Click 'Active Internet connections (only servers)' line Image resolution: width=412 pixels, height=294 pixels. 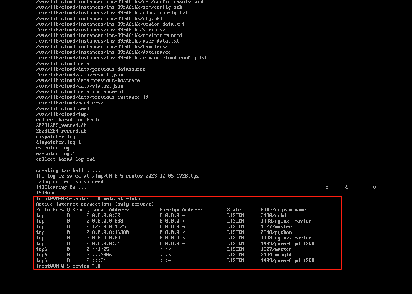95,204
